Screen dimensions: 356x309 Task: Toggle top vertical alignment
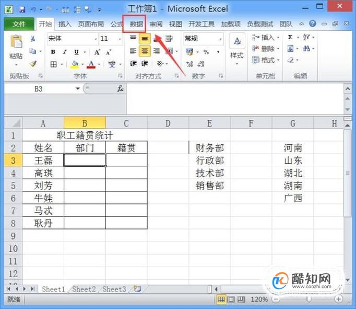(x=133, y=38)
